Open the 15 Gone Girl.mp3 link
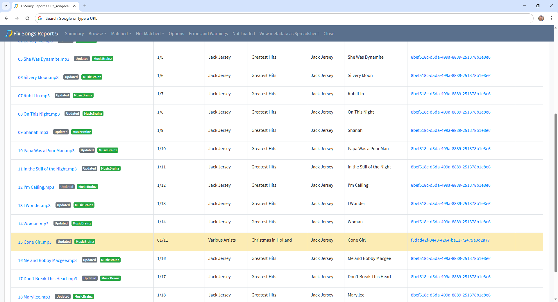 click(35, 242)
